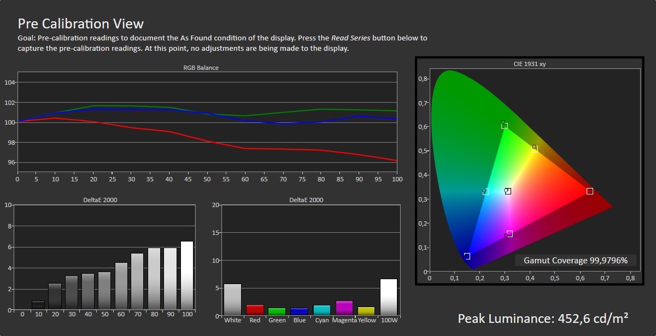Select the Cyan bar in DeltaE 2000 chart

(322, 310)
